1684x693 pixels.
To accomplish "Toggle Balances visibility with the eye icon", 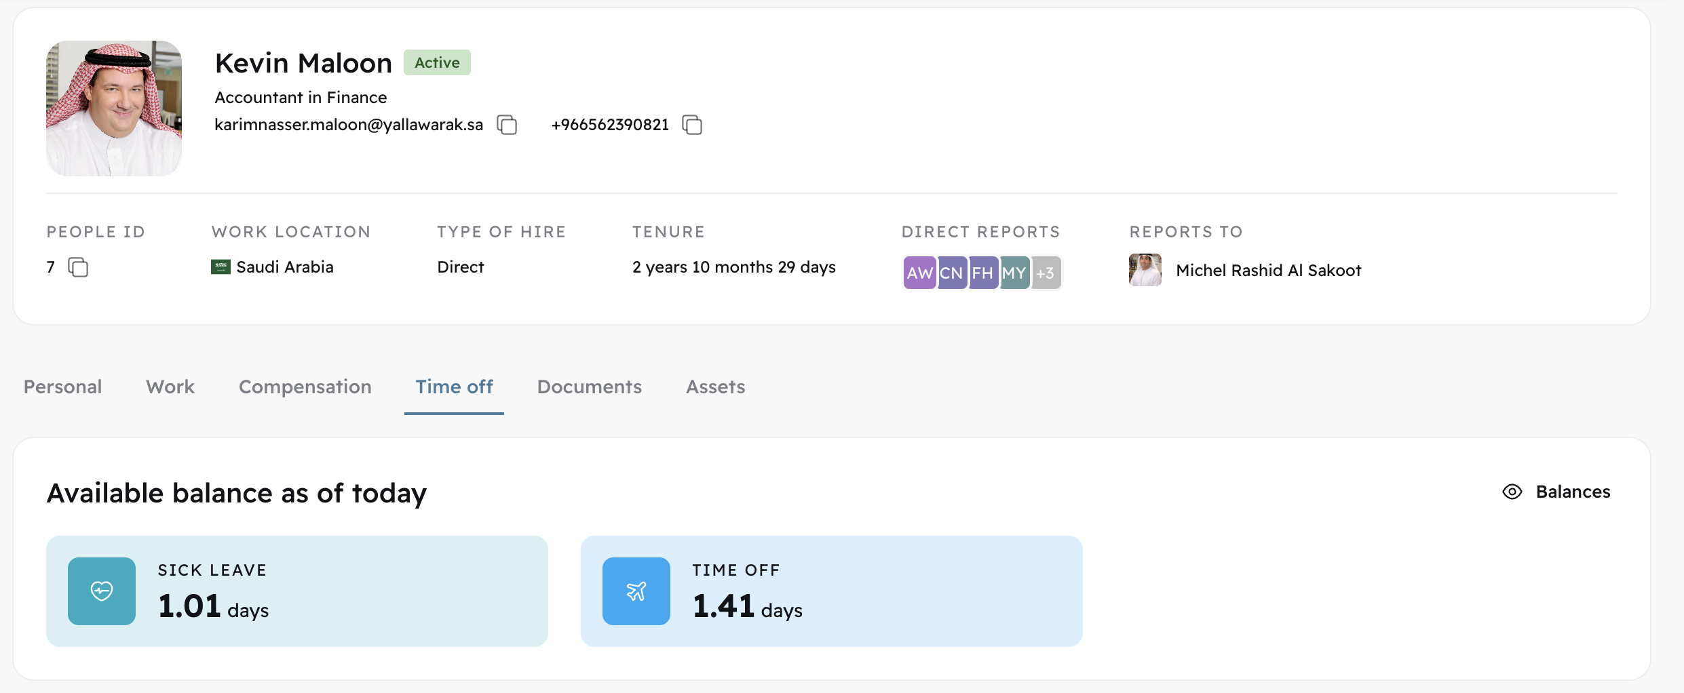I will pos(1512,492).
